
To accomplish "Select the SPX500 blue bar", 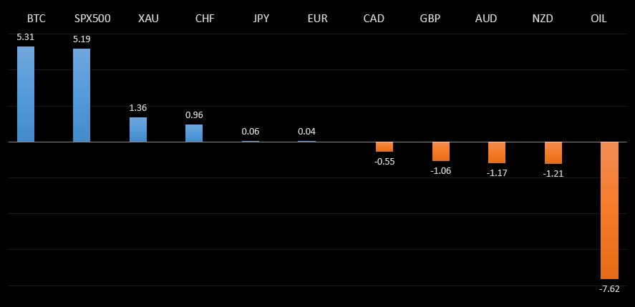I will click(82, 95).
